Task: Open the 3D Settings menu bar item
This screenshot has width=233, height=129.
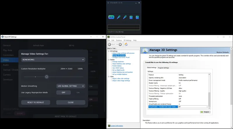Action: point(128,40)
